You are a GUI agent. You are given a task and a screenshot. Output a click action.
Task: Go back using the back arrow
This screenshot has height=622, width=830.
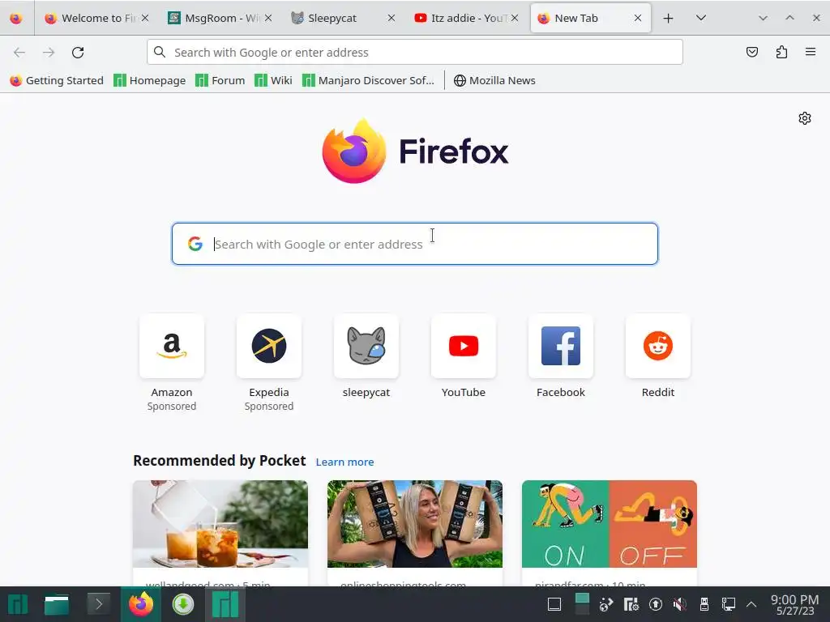(19, 53)
